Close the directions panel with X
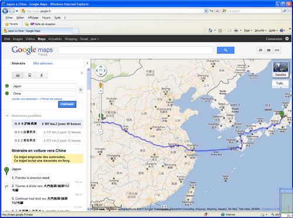 click(x=82, y=73)
